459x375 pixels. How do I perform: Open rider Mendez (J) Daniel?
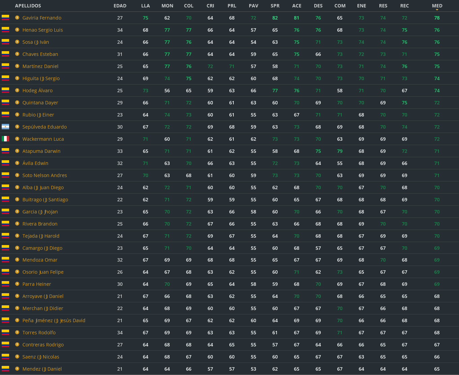42,369
